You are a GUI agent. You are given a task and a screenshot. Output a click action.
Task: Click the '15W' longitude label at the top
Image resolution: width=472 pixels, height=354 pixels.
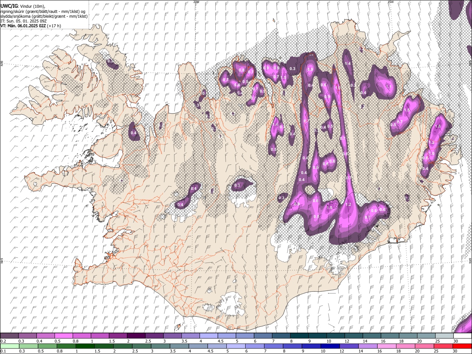pos(391,2)
